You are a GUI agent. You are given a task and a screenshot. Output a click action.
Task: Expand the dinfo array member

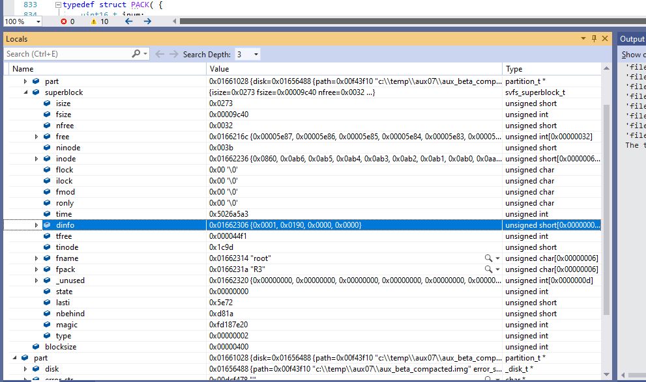coord(37,225)
